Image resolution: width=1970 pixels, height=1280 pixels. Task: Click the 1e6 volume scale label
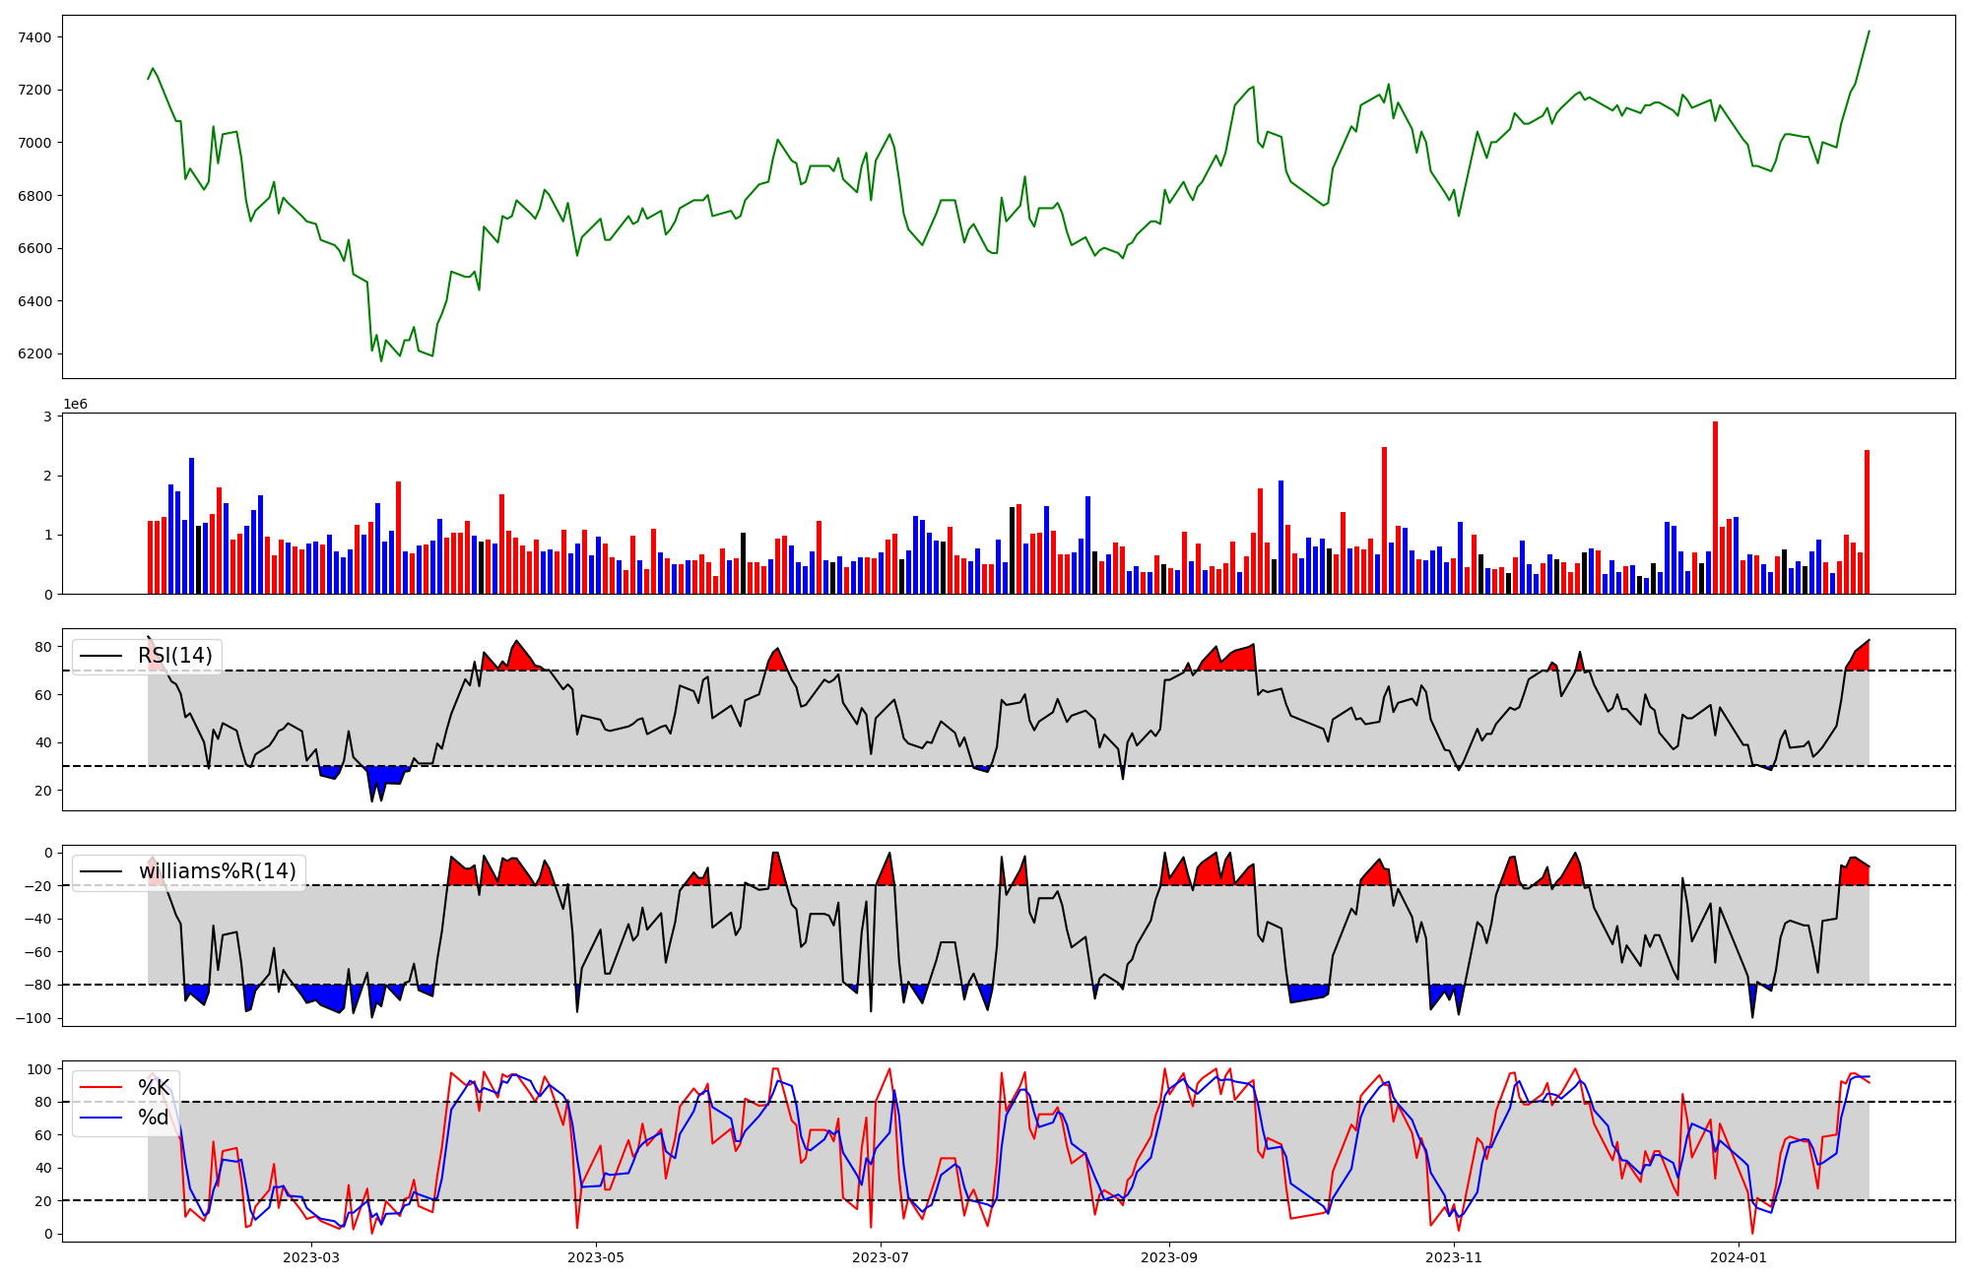click(x=76, y=404)
